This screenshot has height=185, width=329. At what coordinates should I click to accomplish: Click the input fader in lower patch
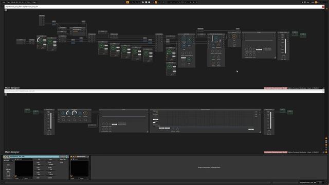click(x=51, y=121)
